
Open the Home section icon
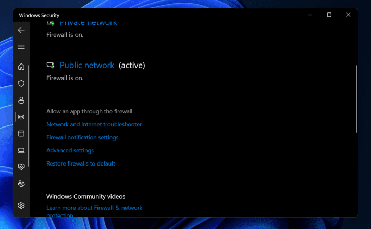21,67
